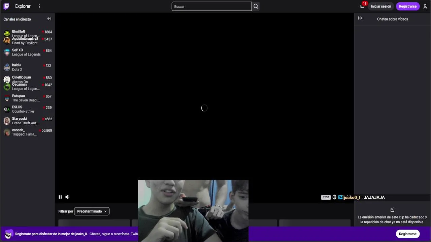This screenshot has width=431, height=242.
Task: Click Registrarse in the bottom banner
Action: tap(408, 234)
